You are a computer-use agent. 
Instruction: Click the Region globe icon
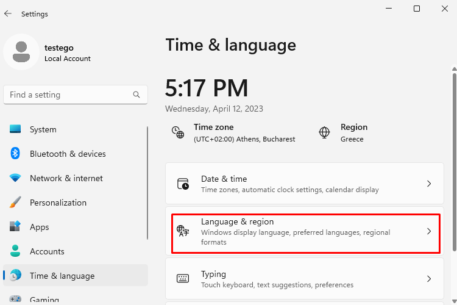click(x=324, y=132)
